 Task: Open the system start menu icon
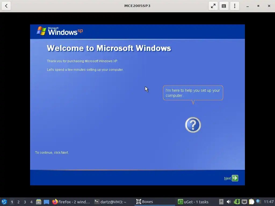[x=4, y=202]
